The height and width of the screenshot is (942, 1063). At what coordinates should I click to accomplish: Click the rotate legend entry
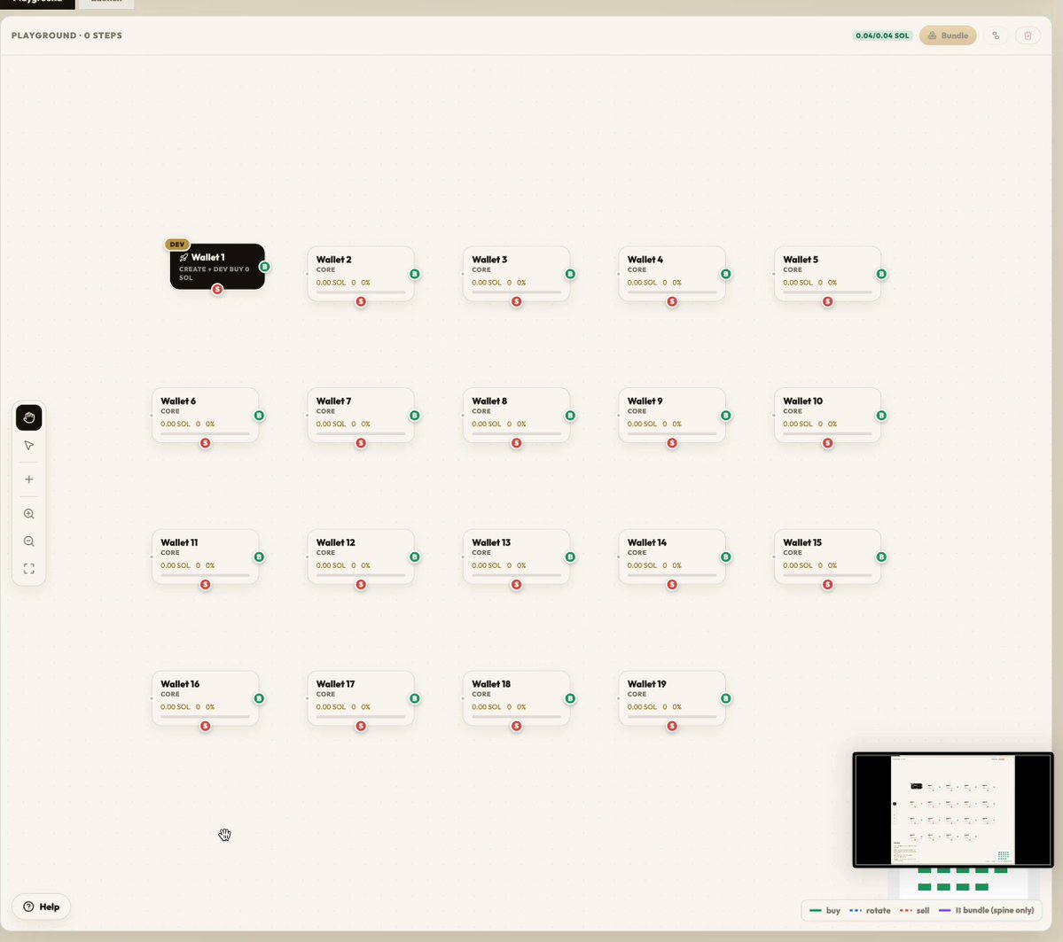(x=870, y=911)
